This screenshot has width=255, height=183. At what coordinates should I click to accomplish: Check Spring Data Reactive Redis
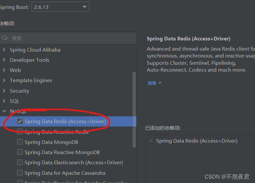(20, 131)
